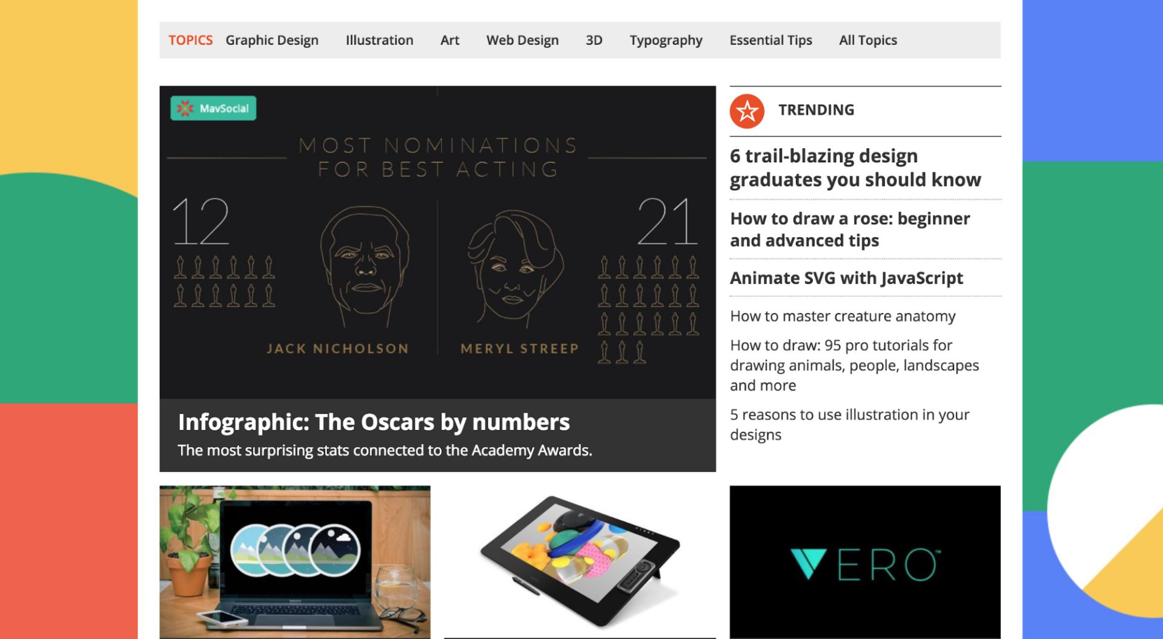The image size is (1163, 639).
Task: Open 'How to draw a rose' article
Action: click(x=850, y=229)
